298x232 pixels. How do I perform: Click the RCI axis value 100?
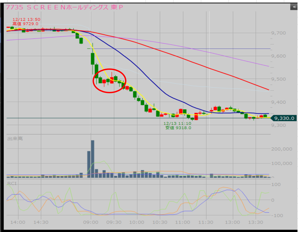276,184
